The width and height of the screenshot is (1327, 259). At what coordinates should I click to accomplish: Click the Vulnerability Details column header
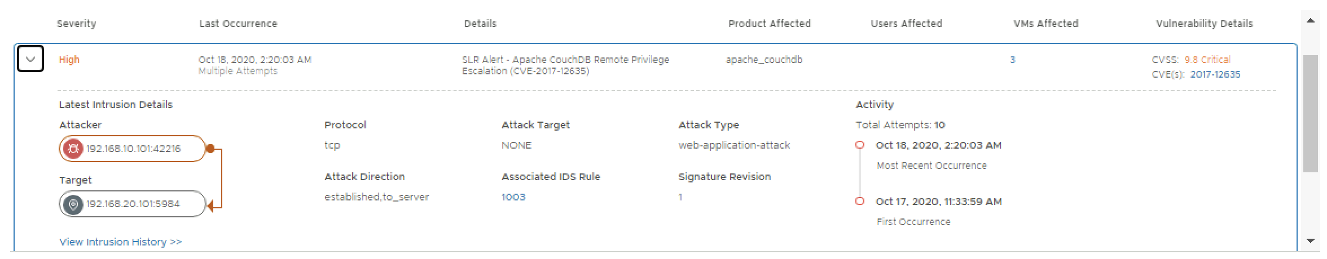(x=1204, y=24)
